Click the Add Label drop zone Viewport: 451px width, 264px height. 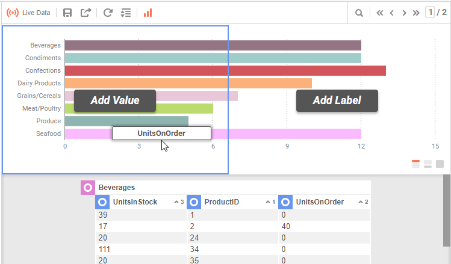337,100
